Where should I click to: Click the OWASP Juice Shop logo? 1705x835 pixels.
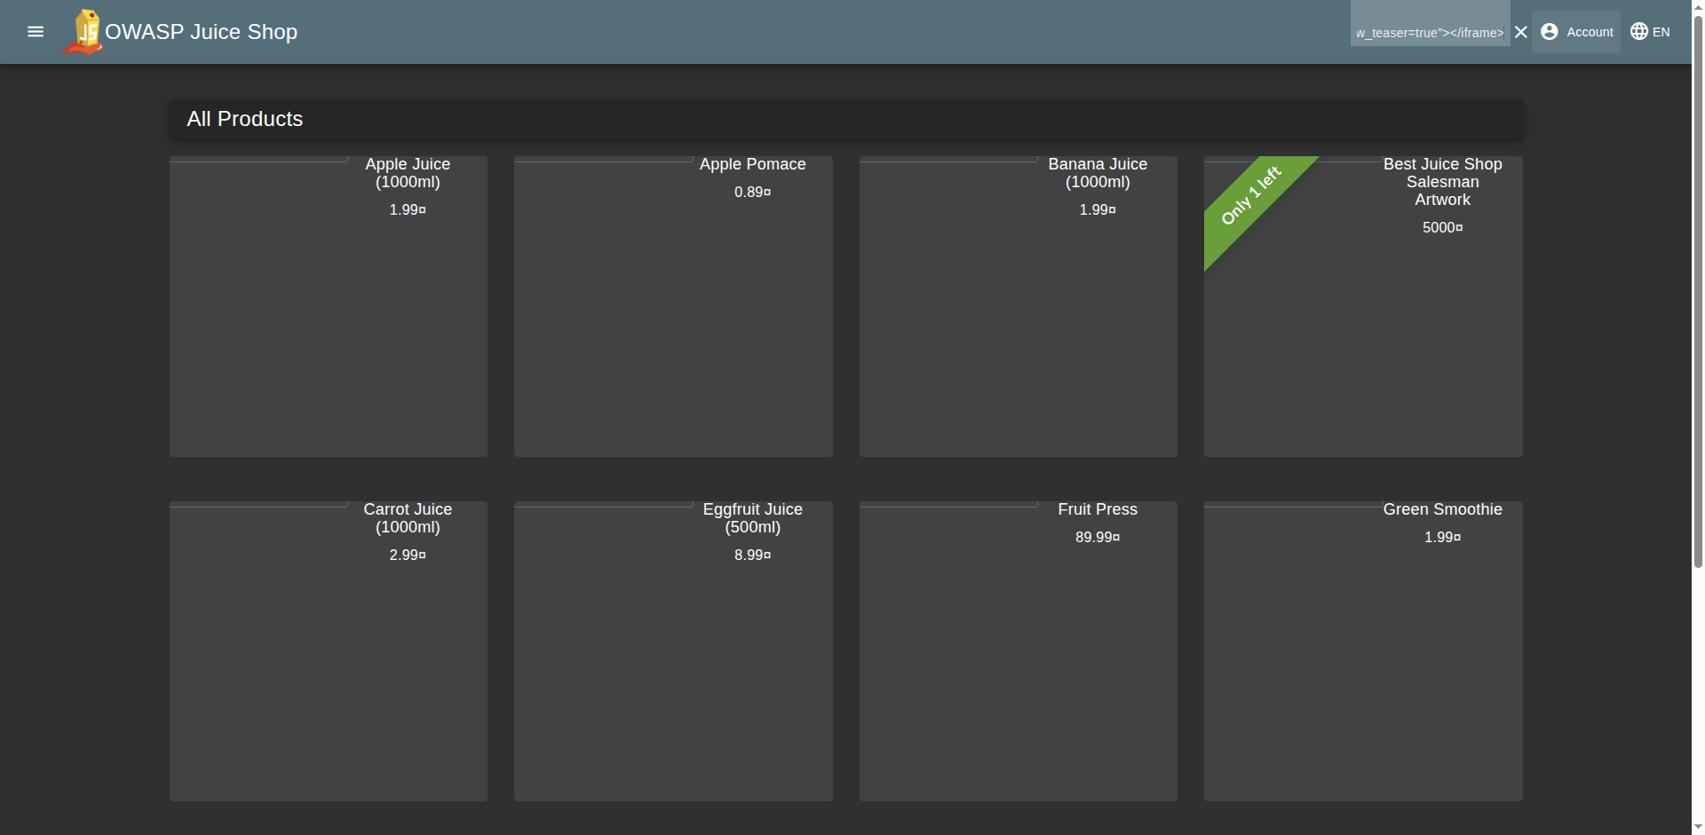coord(83,32)
